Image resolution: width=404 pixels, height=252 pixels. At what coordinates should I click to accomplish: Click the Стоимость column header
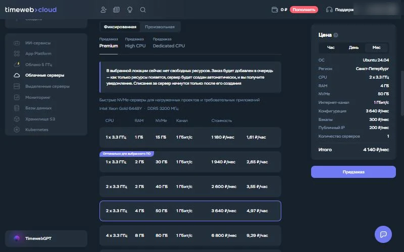point(222,120)
